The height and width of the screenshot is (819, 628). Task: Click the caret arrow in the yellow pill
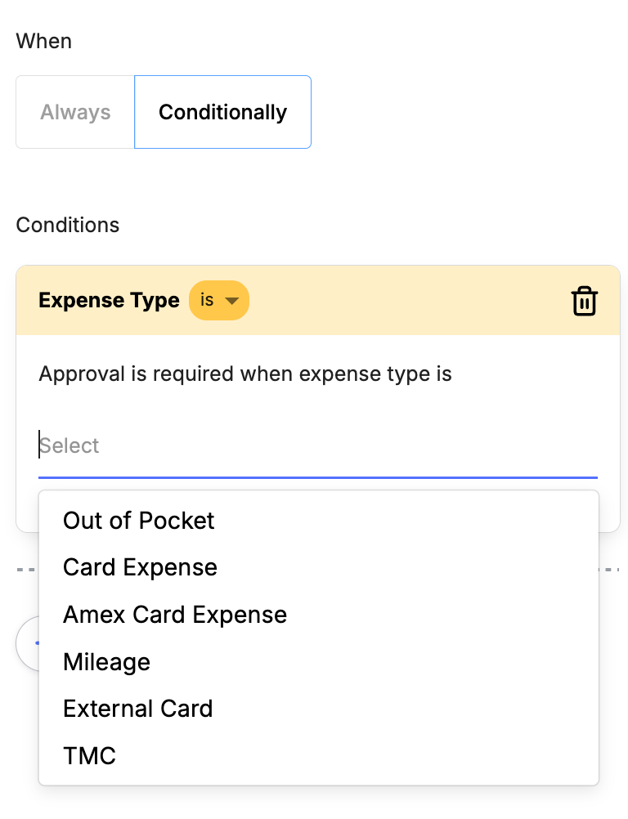tap(231, 300)
